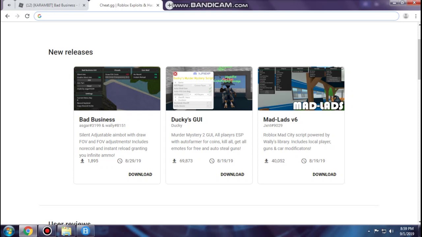Show hidden system tray icons
Screen dimensions: 422x237
[x=369, y=231]
